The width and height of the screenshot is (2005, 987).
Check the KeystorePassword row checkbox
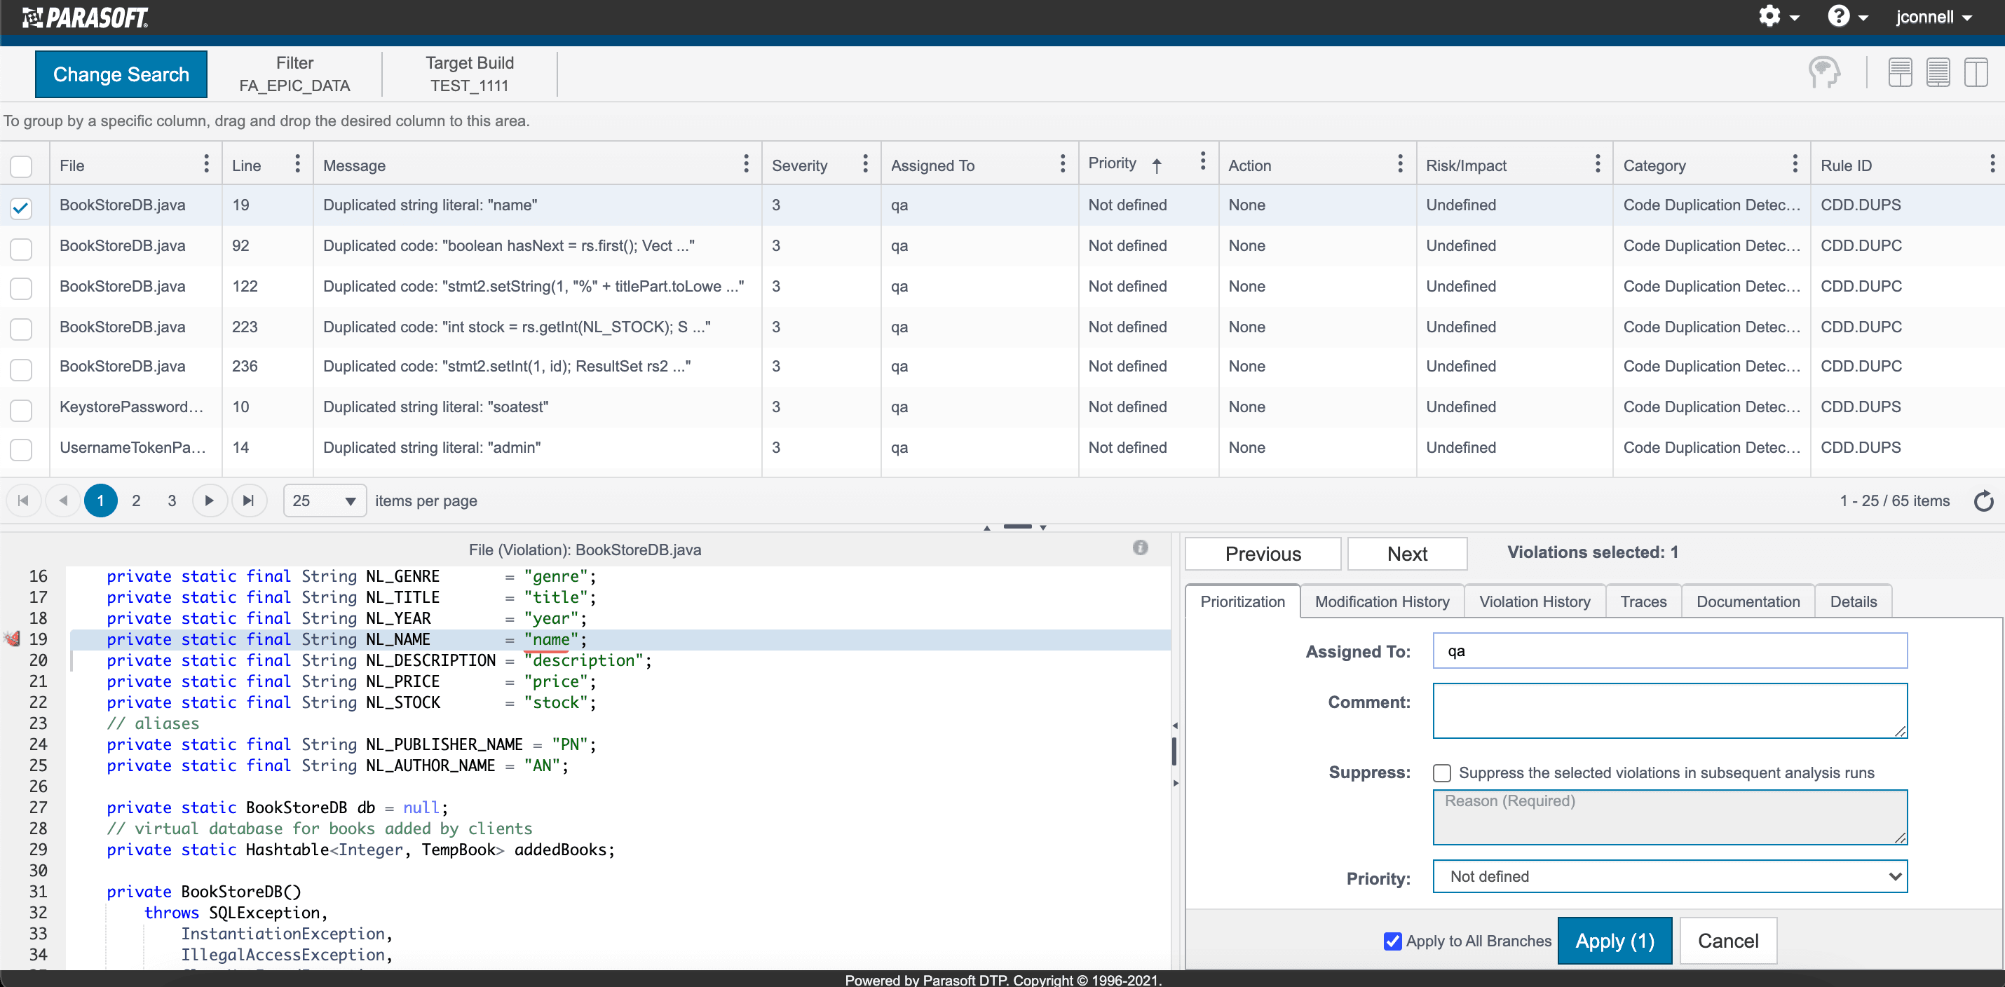[21, 409]
